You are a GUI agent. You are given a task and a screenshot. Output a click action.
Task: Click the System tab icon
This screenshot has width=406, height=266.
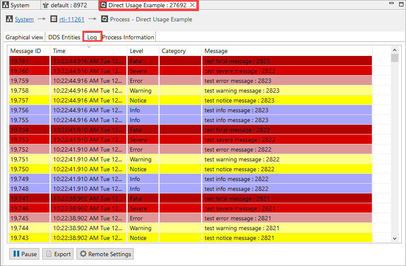(6, 5)
